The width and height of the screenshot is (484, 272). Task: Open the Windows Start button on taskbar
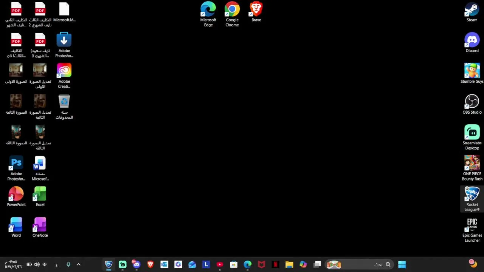tap(402, 264)
